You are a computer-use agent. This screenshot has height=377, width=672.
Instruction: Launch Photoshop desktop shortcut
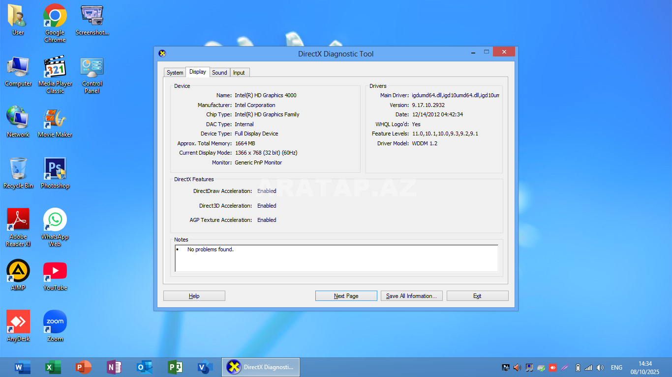[x=55, y=172]
